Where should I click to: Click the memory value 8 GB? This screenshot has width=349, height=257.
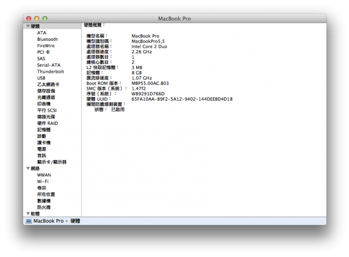136,73
